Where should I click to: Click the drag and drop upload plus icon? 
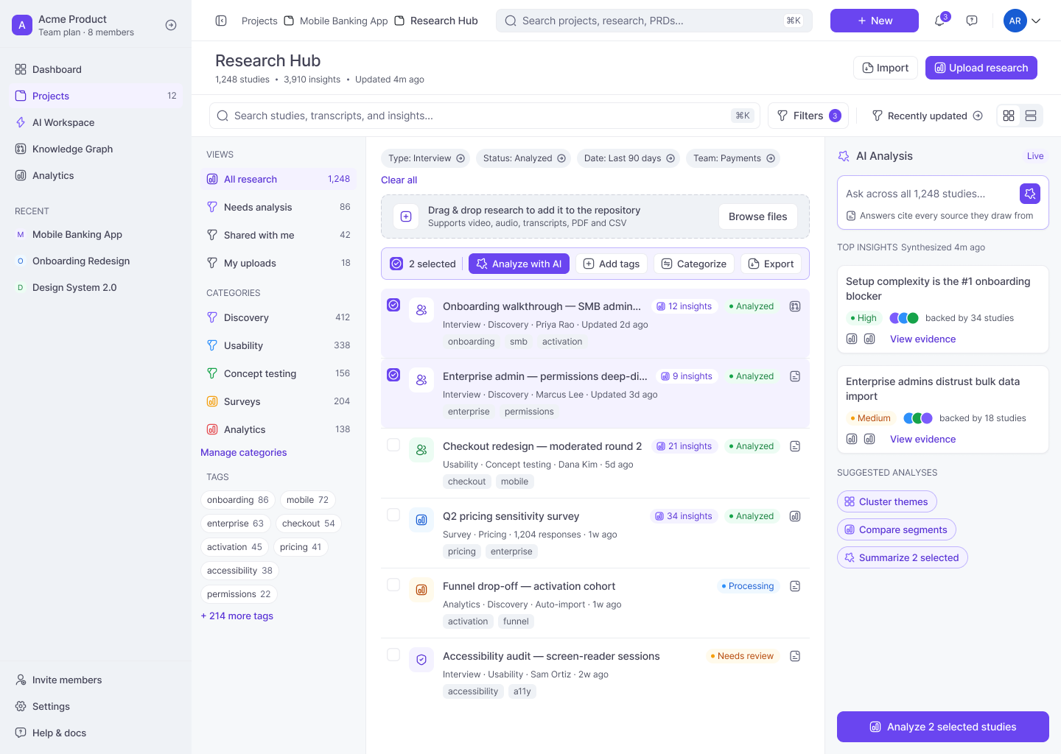(x=406, y=216)
